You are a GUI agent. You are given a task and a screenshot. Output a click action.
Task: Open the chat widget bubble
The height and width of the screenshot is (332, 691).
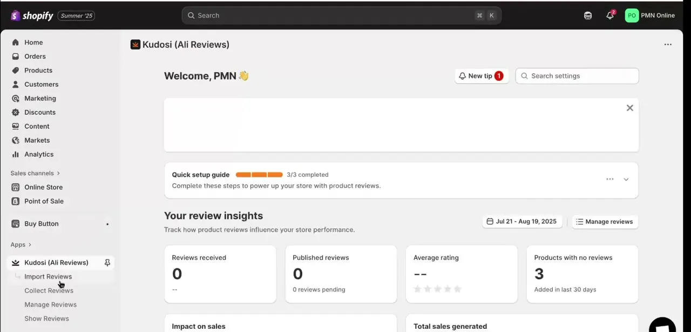[662, 326]
